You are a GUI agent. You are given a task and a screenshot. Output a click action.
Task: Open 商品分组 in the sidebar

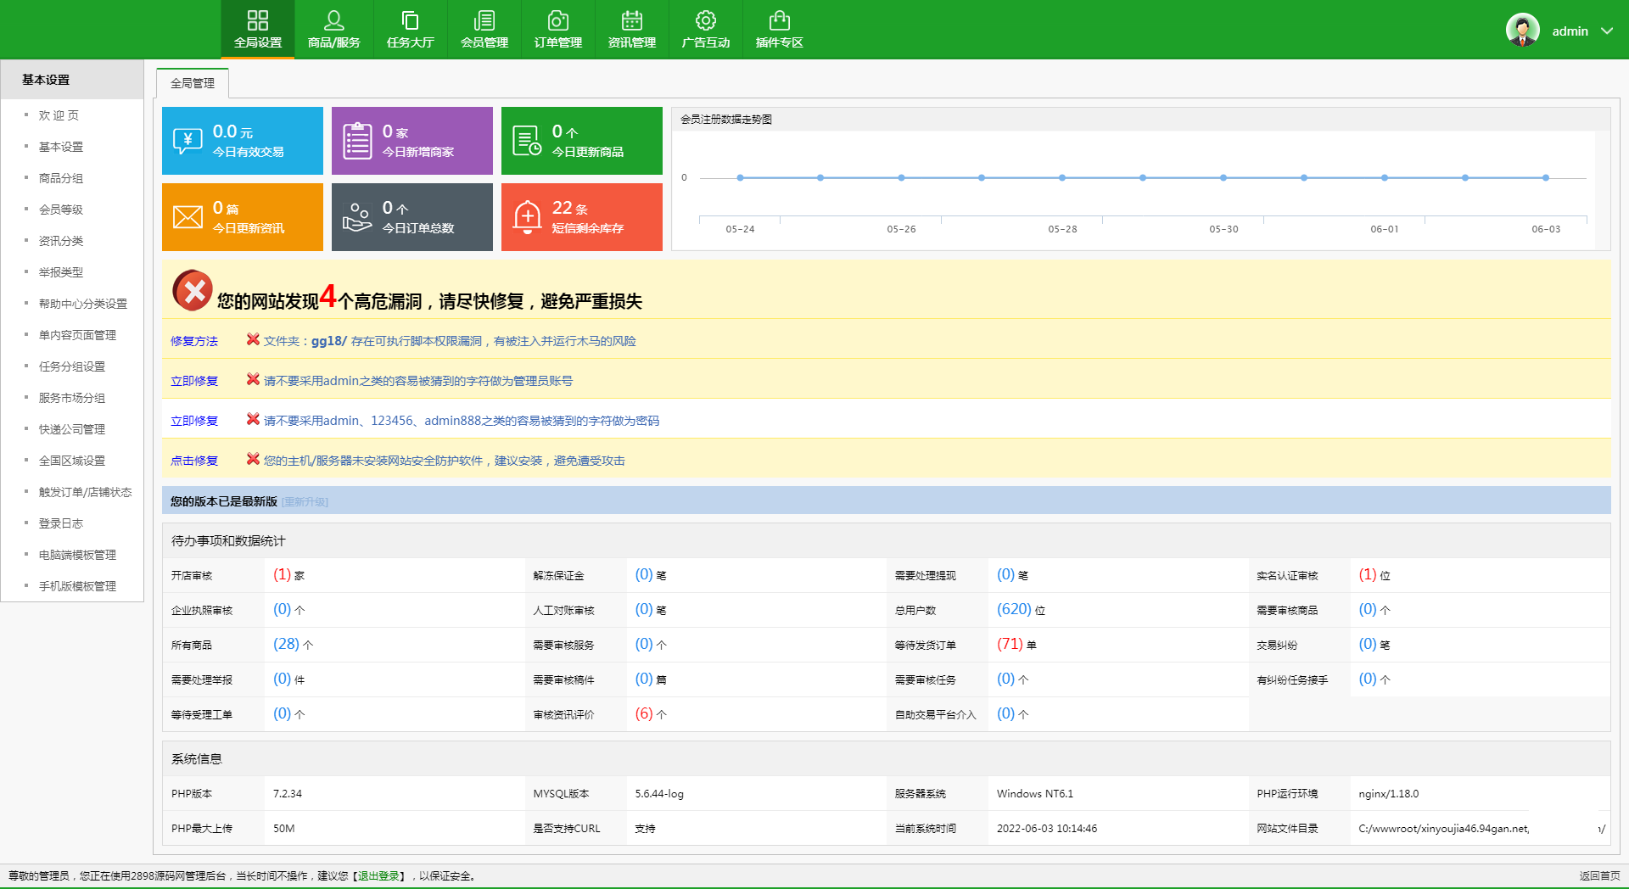61,178
